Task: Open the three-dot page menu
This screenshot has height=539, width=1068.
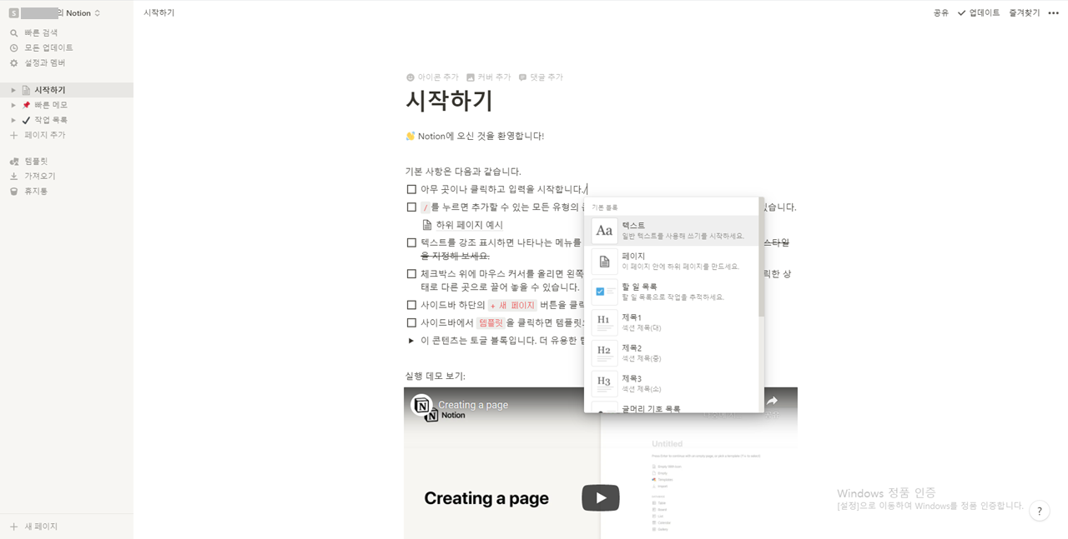Action: [1054, 12]
